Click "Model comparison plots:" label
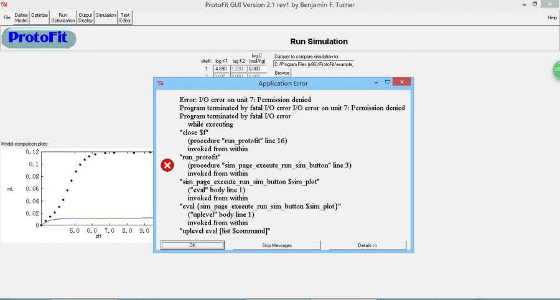Image resolution: width=560 pixels, height=300 pixels. pos(25,144)
